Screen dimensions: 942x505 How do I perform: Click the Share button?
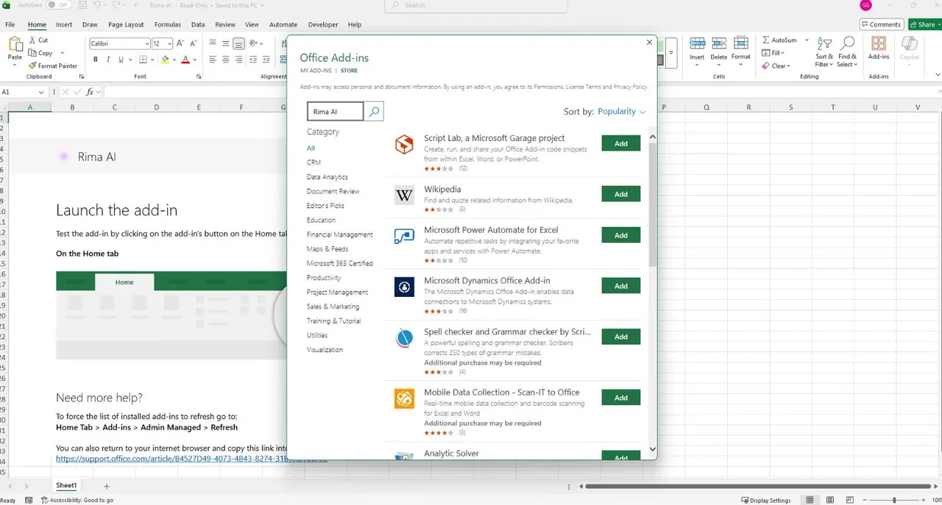click(x=924, y=24)
